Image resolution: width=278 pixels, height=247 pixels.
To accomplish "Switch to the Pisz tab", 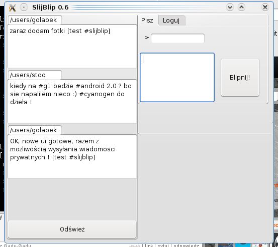I will 147,21.
